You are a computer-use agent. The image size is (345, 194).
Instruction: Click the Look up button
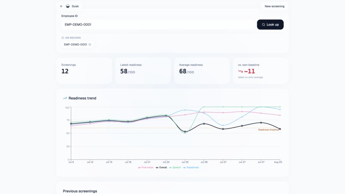pyautogui.click(x=270, y=25)
